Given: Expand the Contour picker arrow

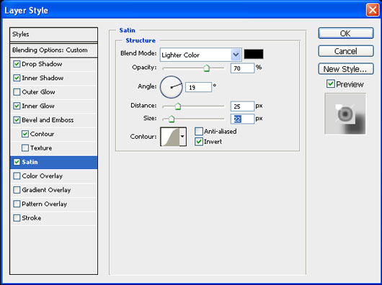Looking at the screenshot, I should [183, 137].
